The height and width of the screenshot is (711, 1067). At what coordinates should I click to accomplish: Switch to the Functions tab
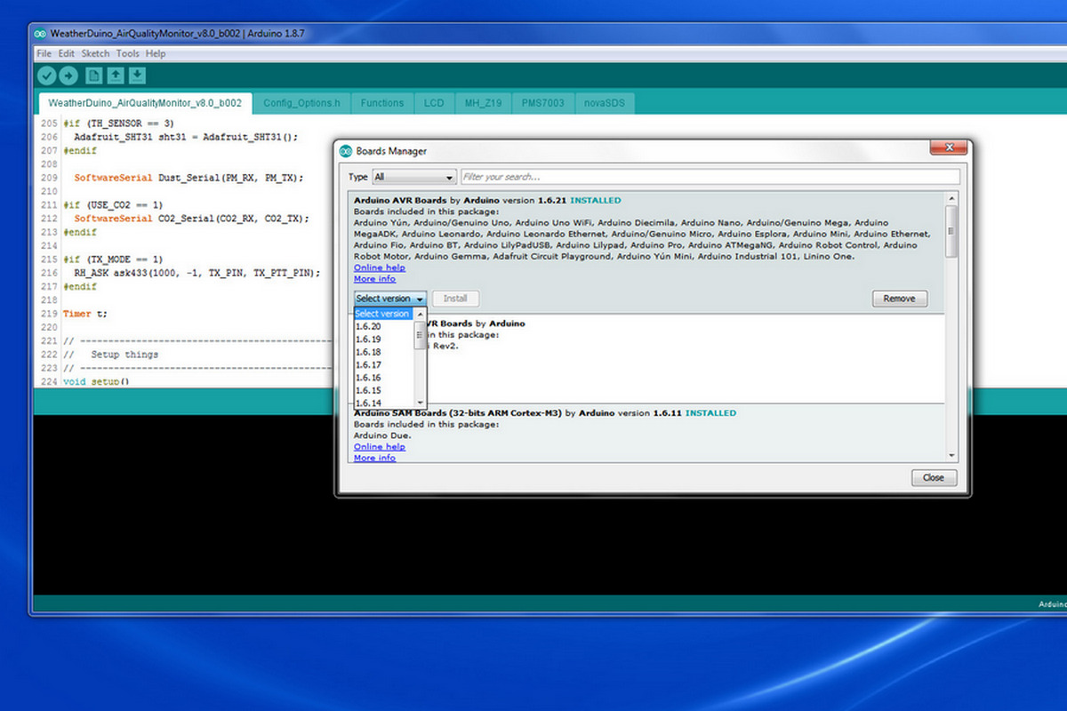coord(382,103)
